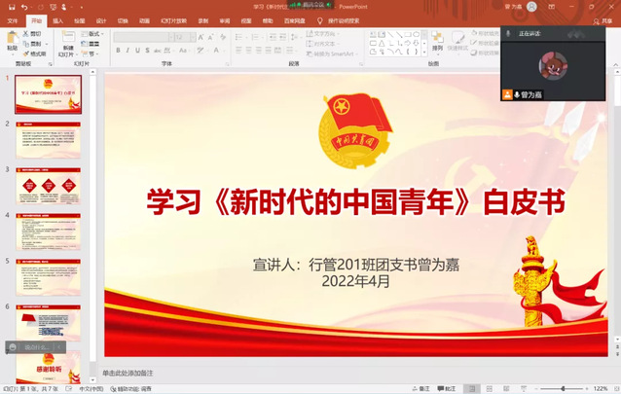The width and height of the screenshot is (621, 394).
Task: Select slide 6 thumbnail
Action: pos(49,323)
